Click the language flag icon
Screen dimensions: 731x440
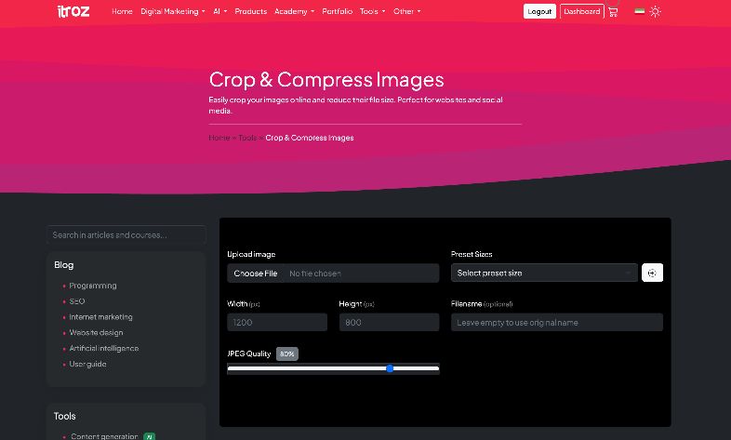tap(640, 11)
